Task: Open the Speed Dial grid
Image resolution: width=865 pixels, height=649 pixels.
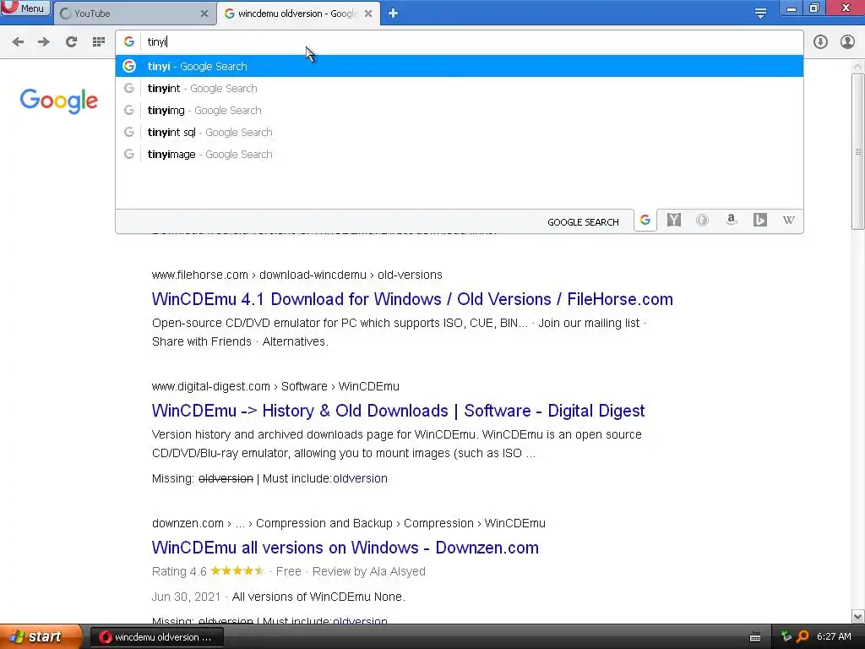Action: coord(99,42)
